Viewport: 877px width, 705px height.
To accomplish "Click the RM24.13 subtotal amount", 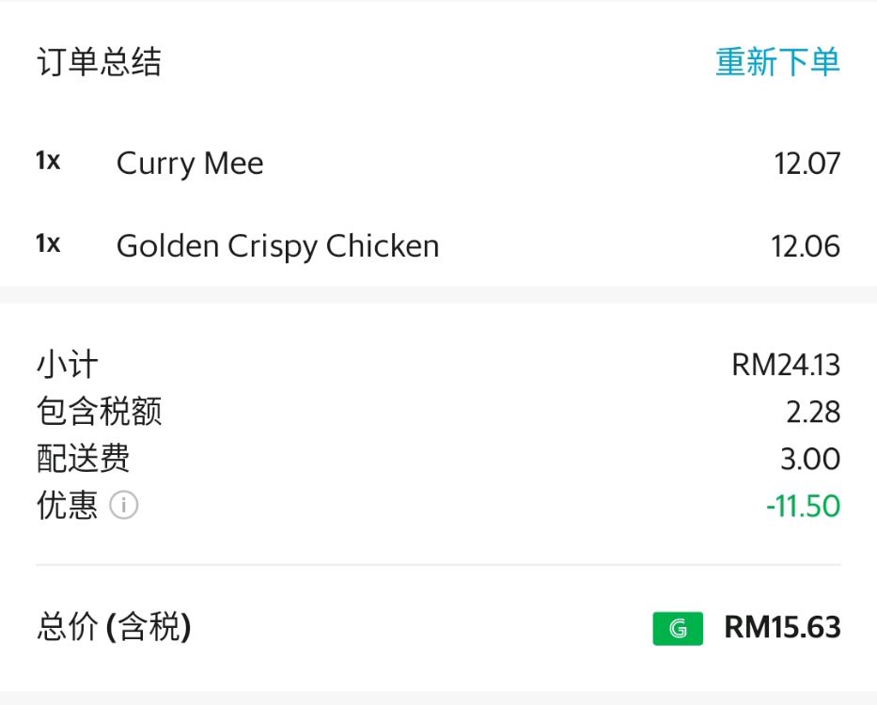I will click(x=786, y=365).
